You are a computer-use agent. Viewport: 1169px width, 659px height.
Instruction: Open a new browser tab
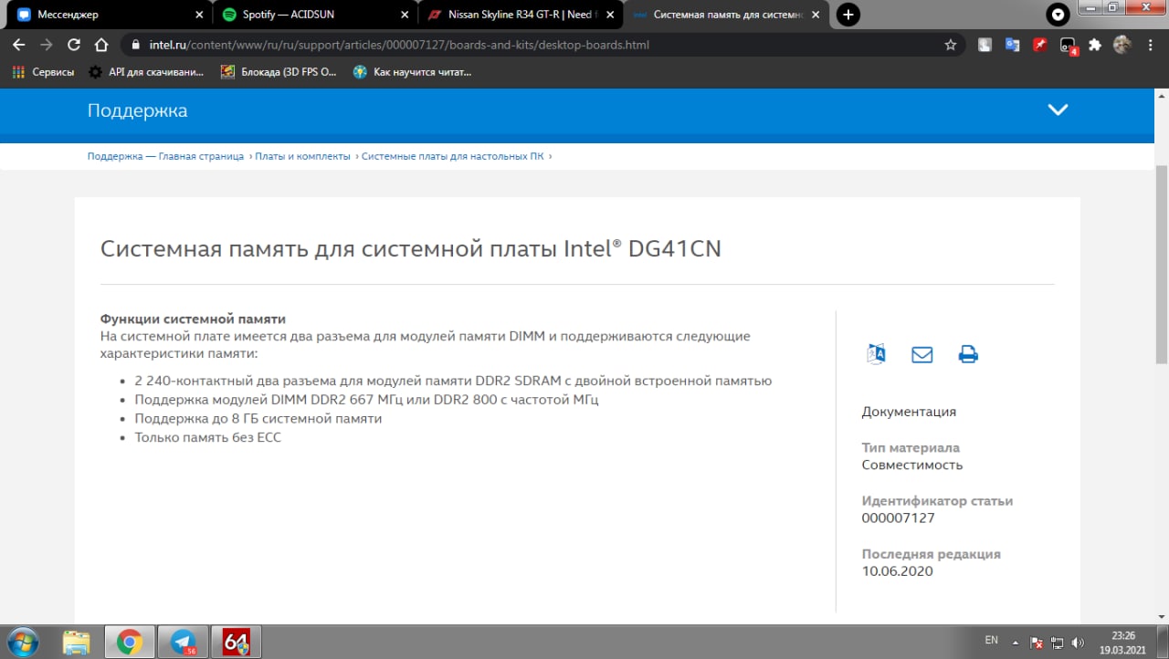(x=848, y=15)
